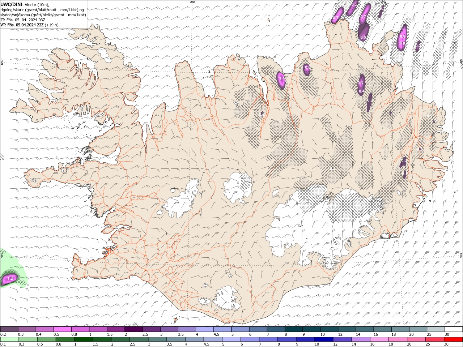463x347 pixels.
Task: Click the 'VT: Fös. 05.04.2024 22Z' valid time
Action: click(22, 25)
